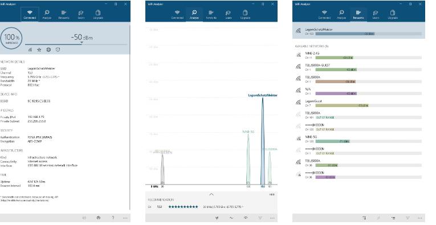This screenshot has height=225, width=436.
Task: Click the BSSID value under Device Info
Action: click(x=39, y=101)
